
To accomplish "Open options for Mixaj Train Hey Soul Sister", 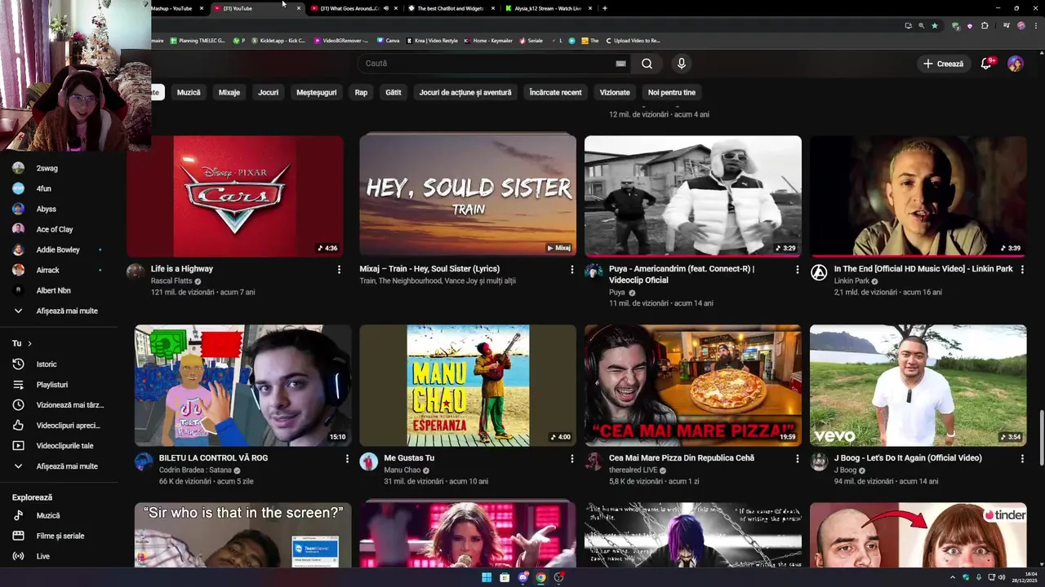I will [x=571, y=269].
